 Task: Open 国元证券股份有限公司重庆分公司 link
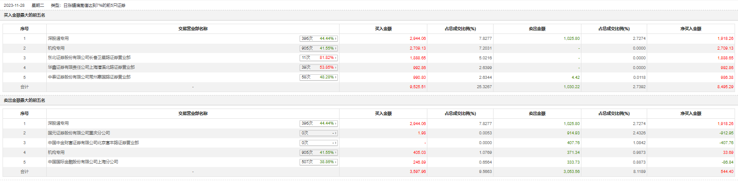79,133
